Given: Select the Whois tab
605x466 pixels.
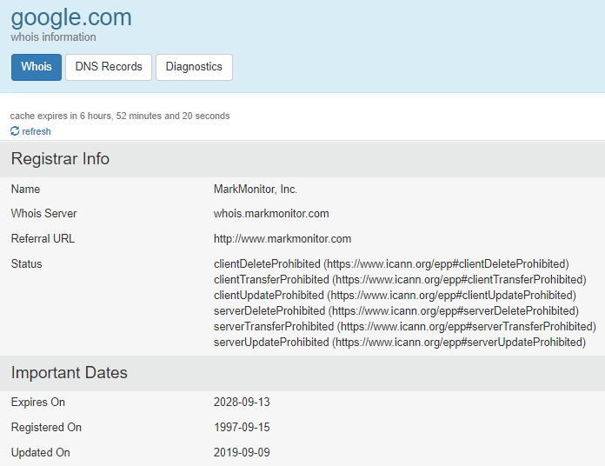Looking at the screenshot, I should 37,67.
